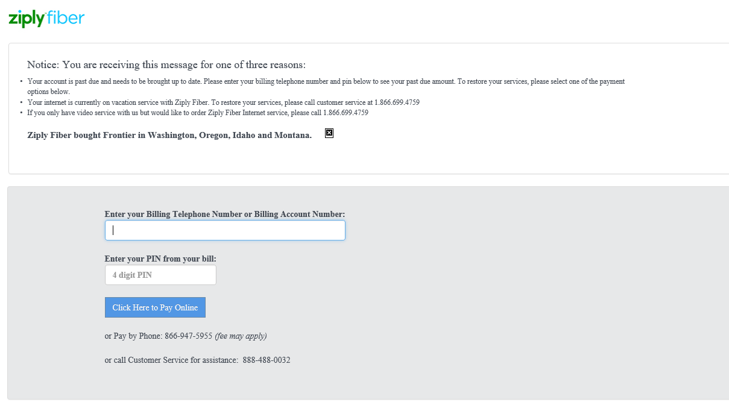
Task: Click the Notice heading text
Action: pyautogui.click(x=166, y=65)
